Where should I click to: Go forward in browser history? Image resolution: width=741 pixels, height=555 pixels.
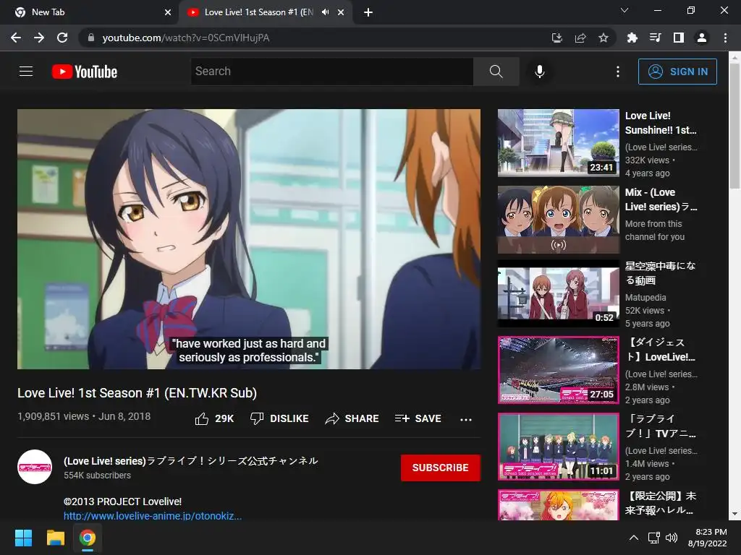[x=39, y=38]
